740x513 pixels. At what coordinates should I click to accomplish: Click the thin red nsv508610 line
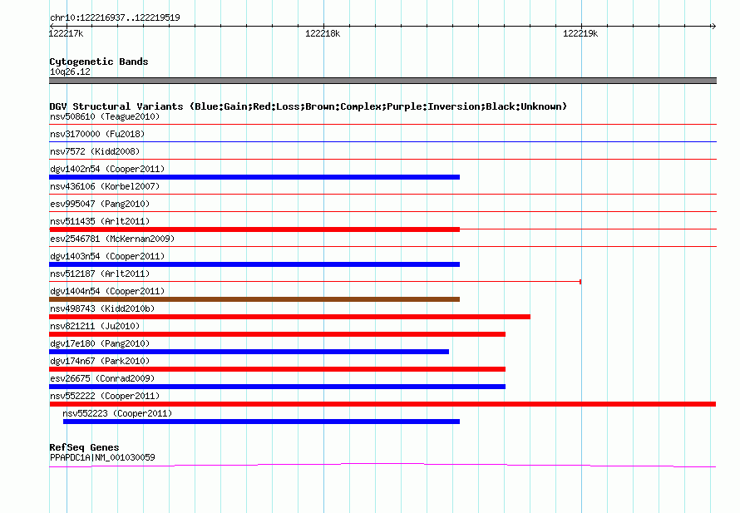(x=382, y=125)
